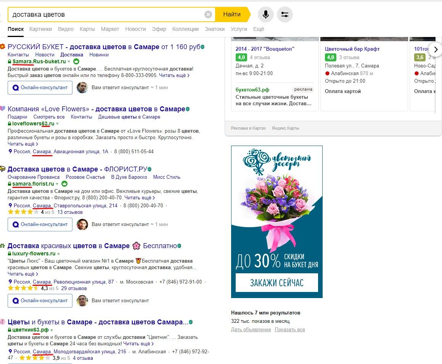Open the Показать все link
This screenshot has height=364, width=442.
pos(290,330)
